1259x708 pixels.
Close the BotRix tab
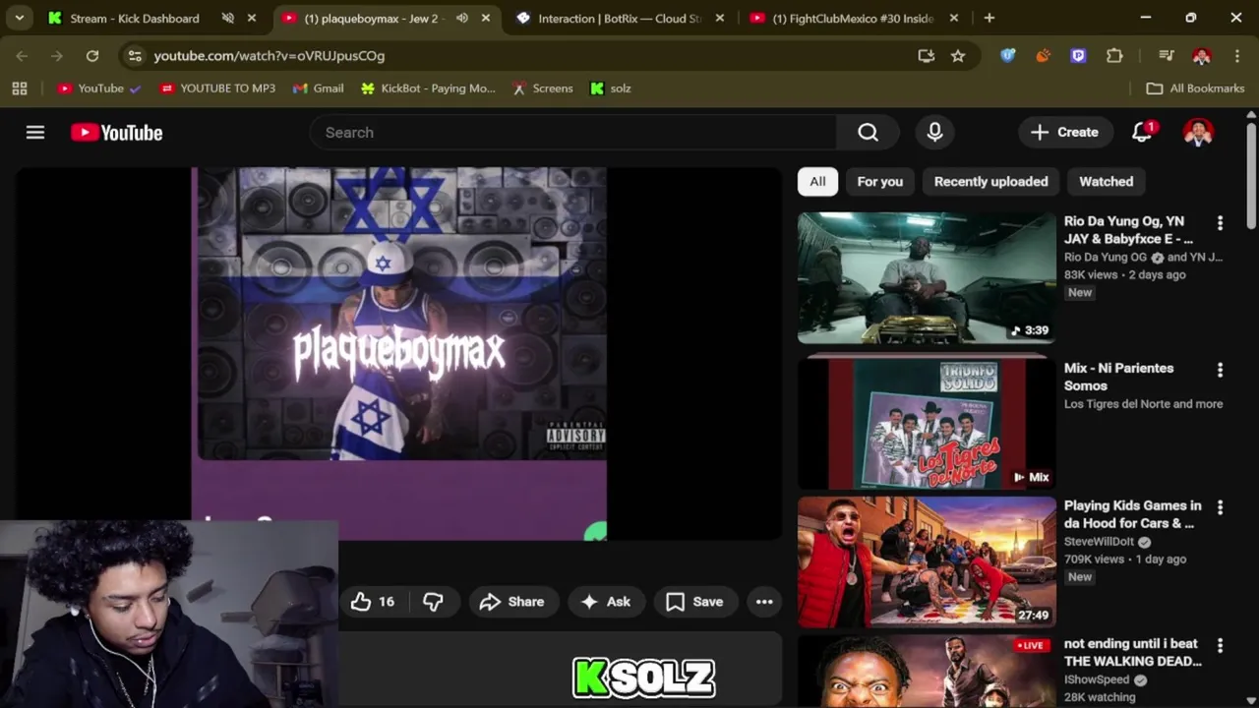point(720,18)
